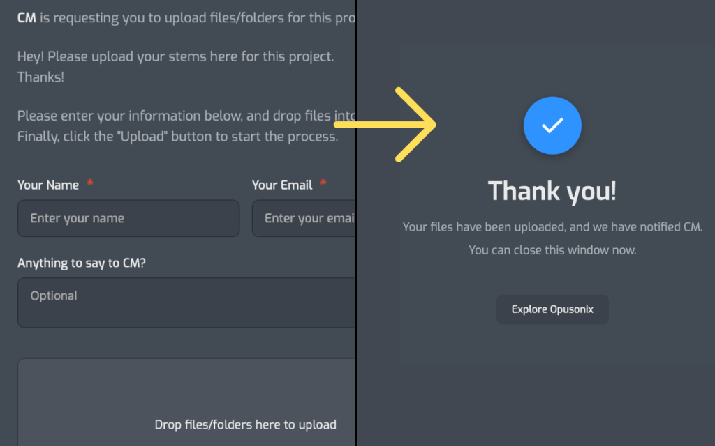The width and height of the screenshot is (715, 446).
Task: Click the Please enter your information instruction
Action: click(x=186, y=116)
